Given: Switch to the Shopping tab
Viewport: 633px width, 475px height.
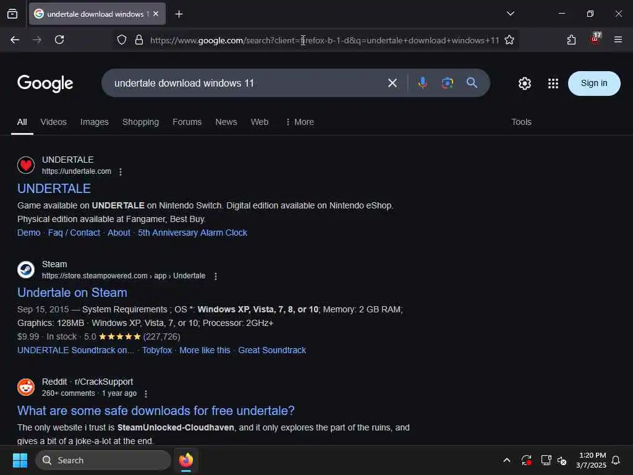Looking at the screenshot, I should pos(140,122).
